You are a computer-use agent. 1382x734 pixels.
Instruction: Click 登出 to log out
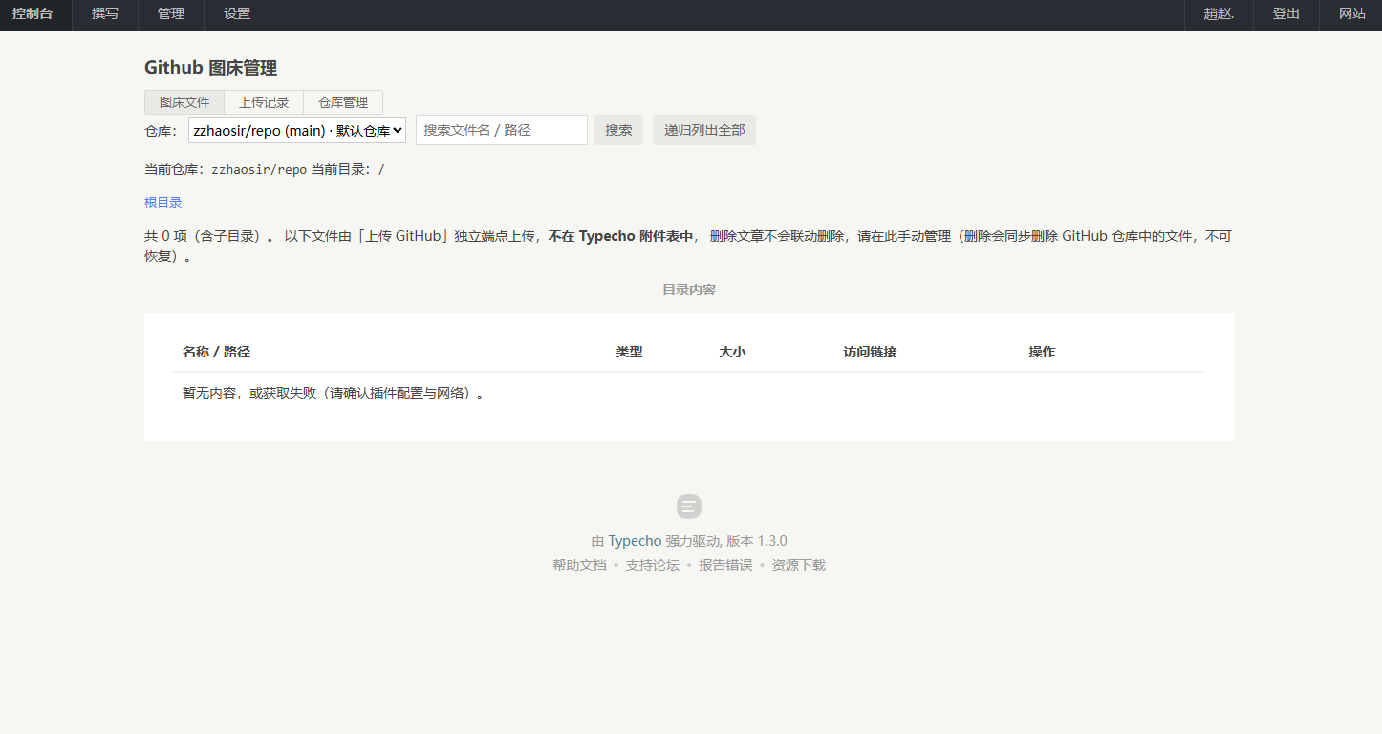[x=1286, y=14]
